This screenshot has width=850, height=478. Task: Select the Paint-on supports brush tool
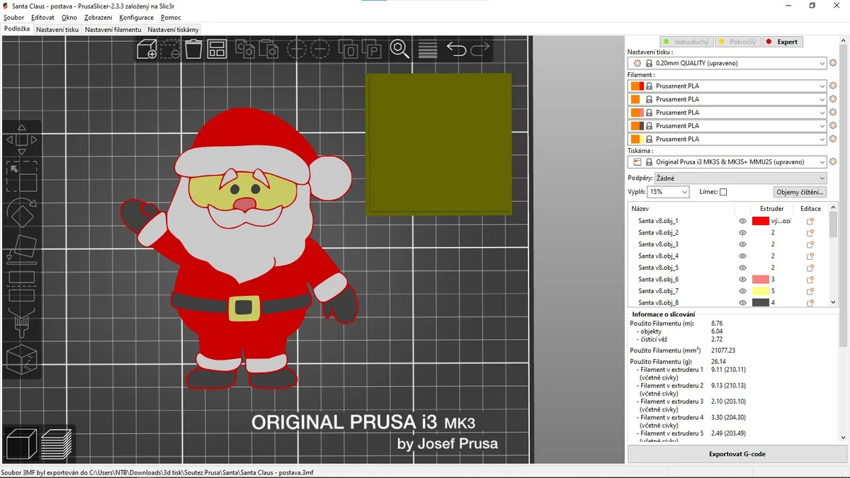point(21,323)
